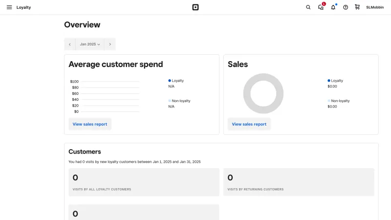Go to the previous month
This screenshot has width=391, height=220.
tap(70, 44)
